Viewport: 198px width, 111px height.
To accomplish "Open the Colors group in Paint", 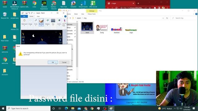I will click(59, 22).
